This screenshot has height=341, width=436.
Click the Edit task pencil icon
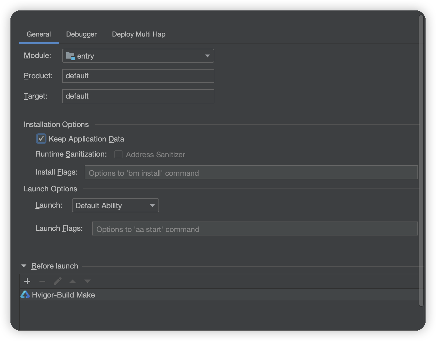(57, 281)
